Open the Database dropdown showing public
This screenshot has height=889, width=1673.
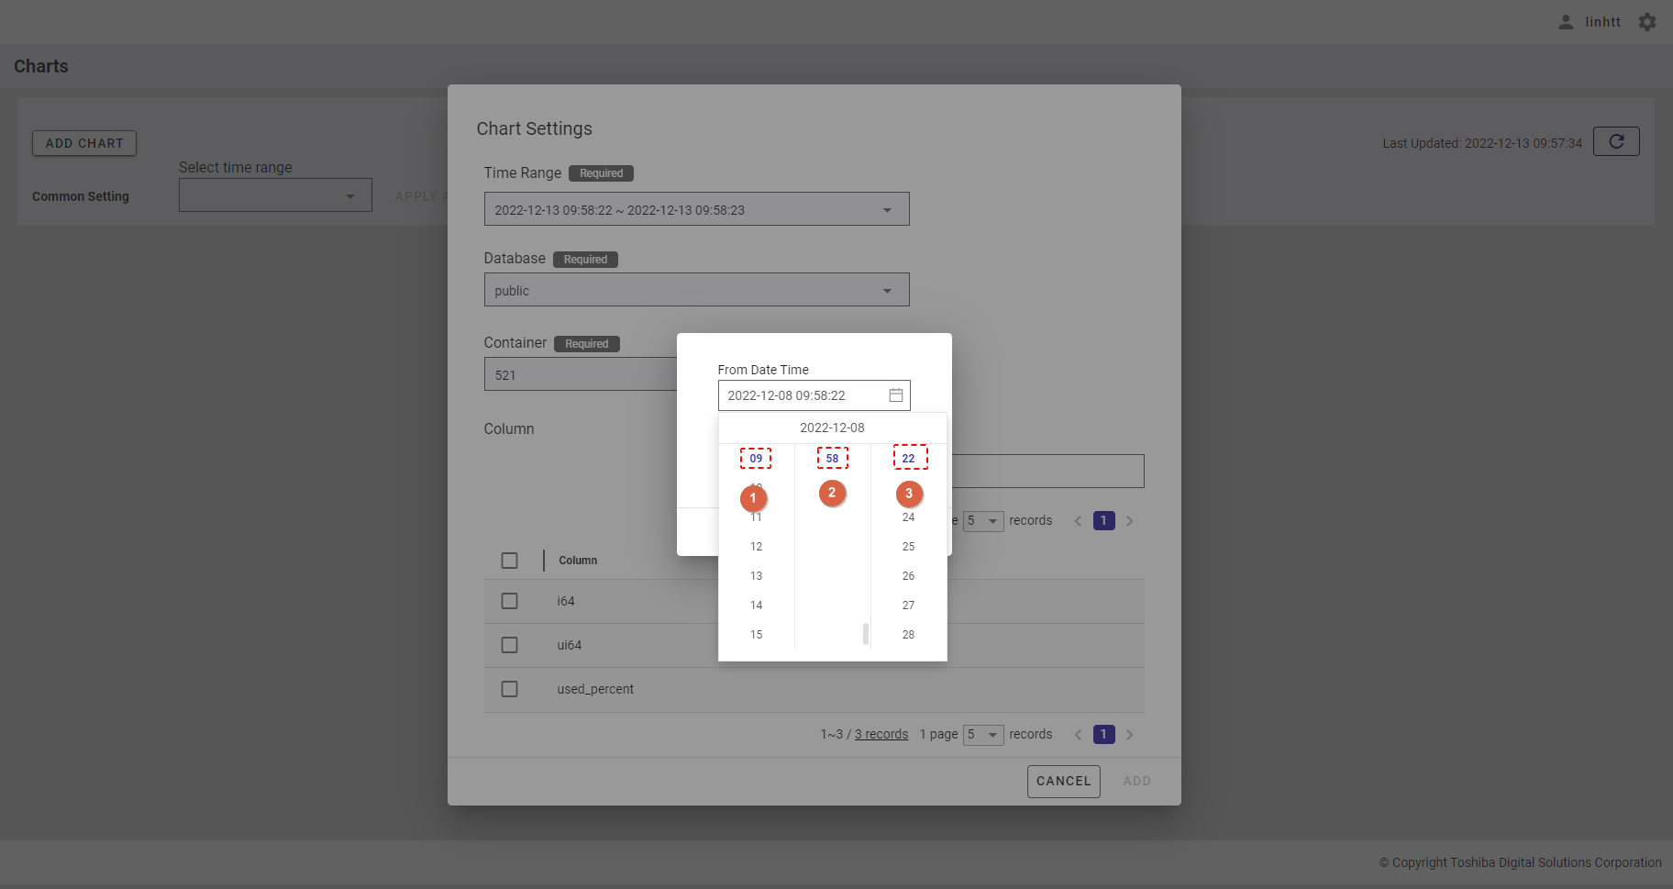click(886, 291)
